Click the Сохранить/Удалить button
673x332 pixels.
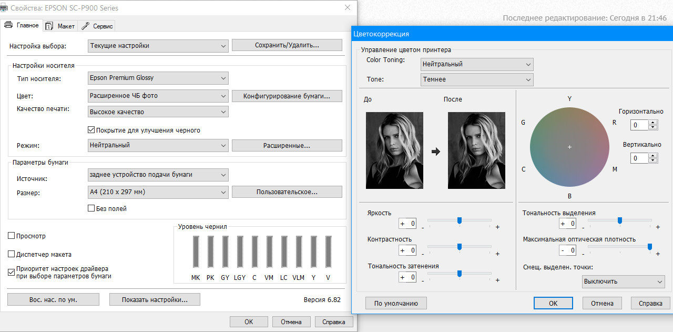(287, 45)
